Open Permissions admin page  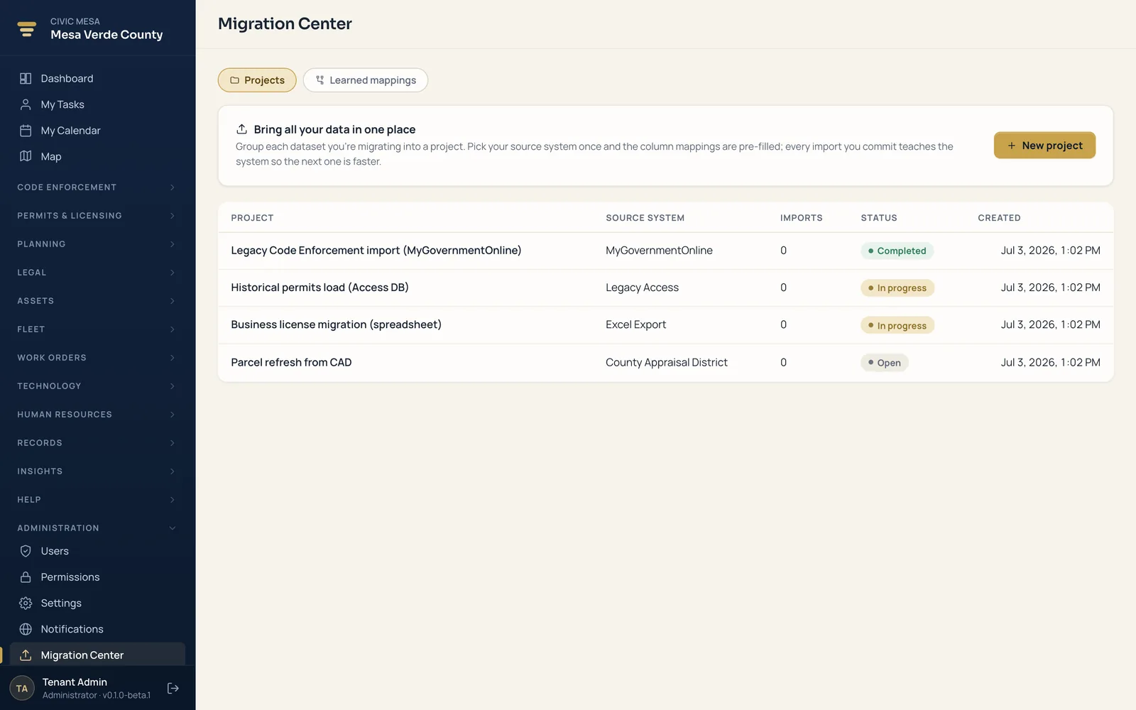tap(97, 577)
